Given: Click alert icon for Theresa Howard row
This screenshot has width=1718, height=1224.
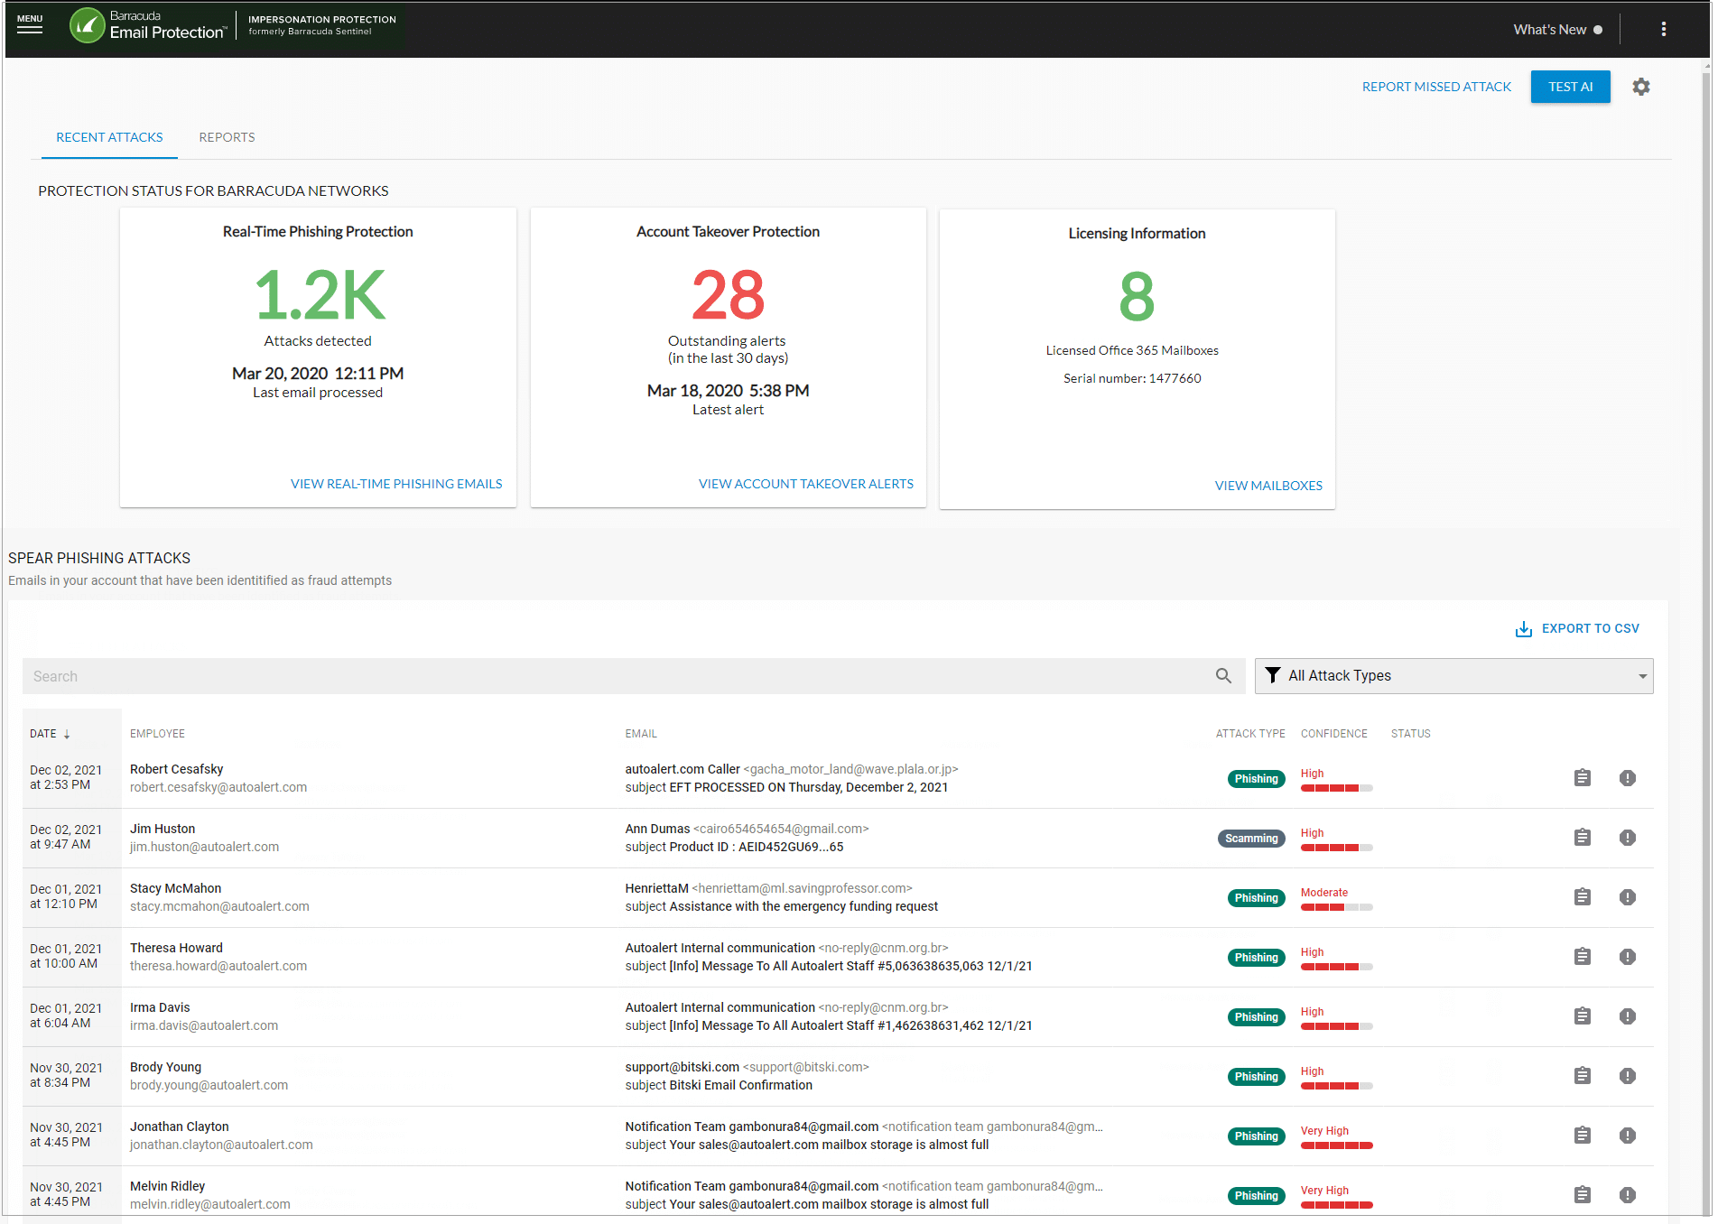Looking at the screenshot, I should pos(1627,957).
